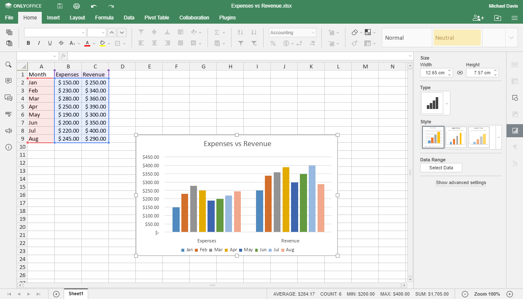523x299 pixels.
Task: Toggle constant proportions lock
Action: click(x=460, y=73)
